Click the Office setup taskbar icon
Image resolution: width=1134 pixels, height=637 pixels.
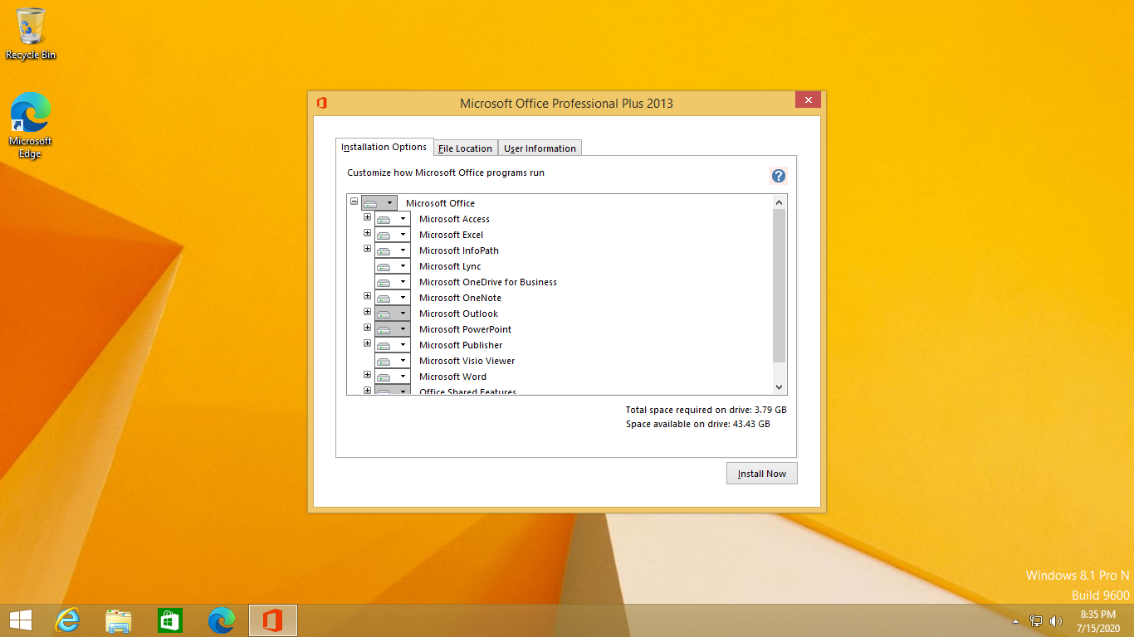tap(273, 620)
